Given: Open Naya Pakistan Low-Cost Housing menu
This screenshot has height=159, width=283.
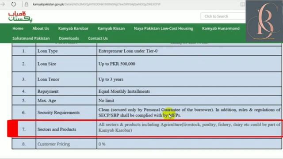Looking at the screenshot, I should pos(164,28).
